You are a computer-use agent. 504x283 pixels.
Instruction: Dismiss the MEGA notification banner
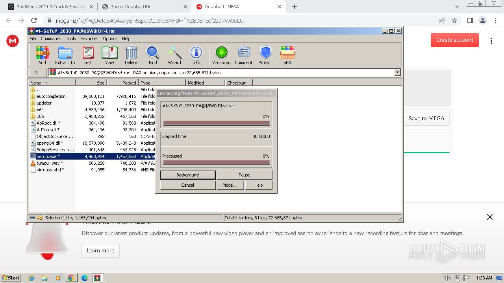[490, 217]
